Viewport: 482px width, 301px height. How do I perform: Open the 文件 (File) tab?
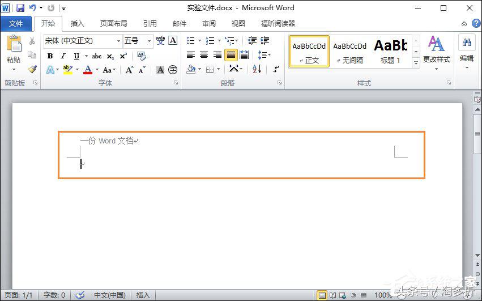pyautogui.click(x=16, y=24)
